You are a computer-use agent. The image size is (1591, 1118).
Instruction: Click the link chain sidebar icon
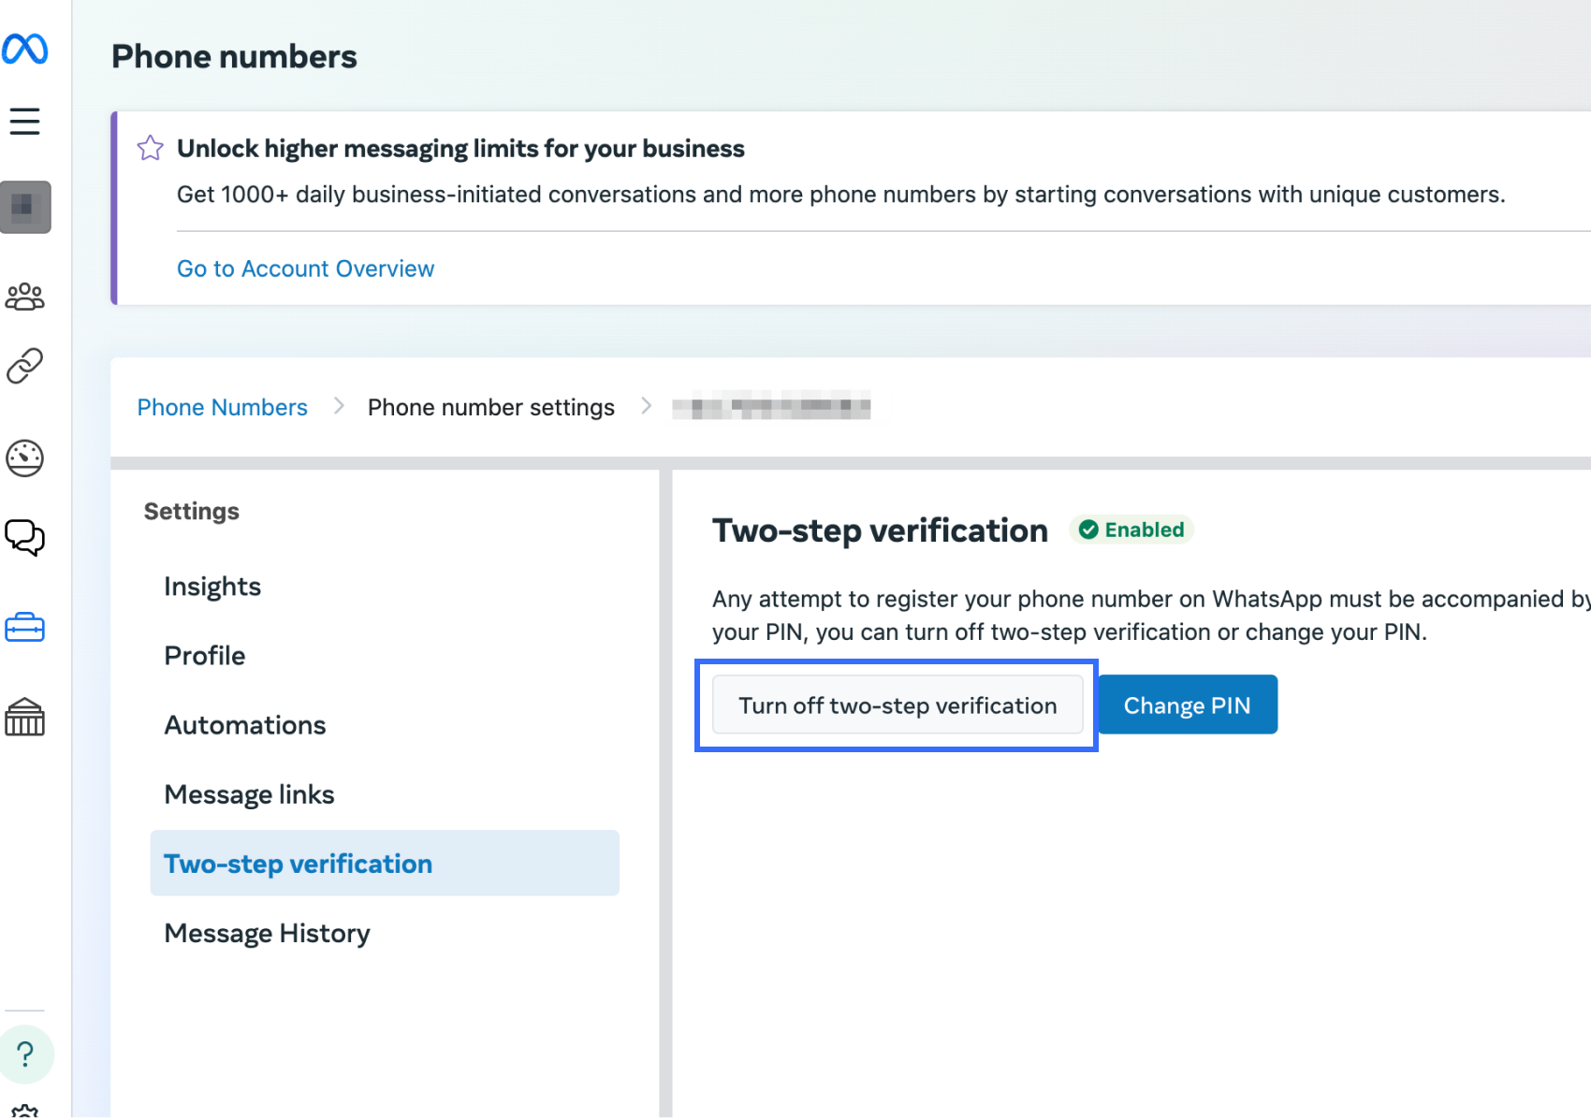pyautogui.click(x=25, y=367)
